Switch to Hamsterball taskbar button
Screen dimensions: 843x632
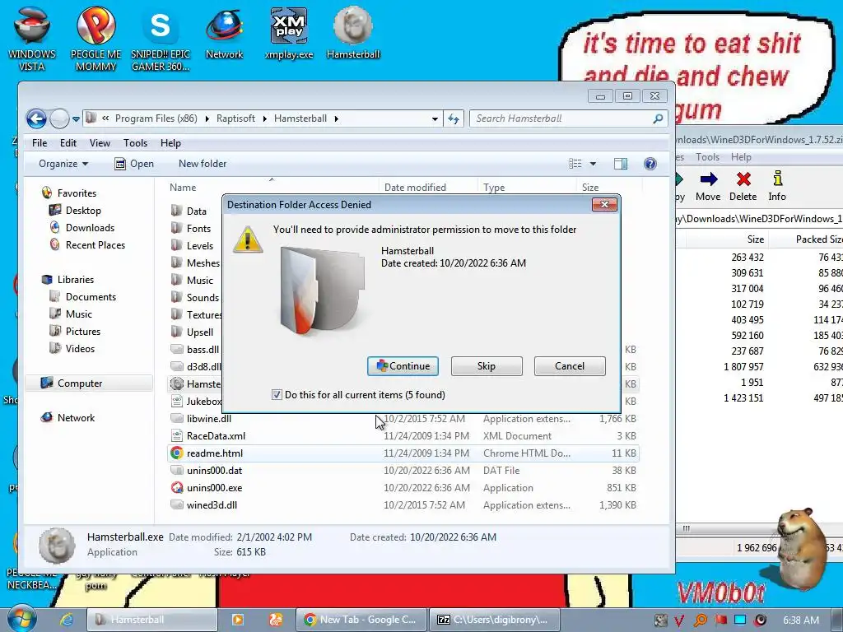tap(151, 620)
